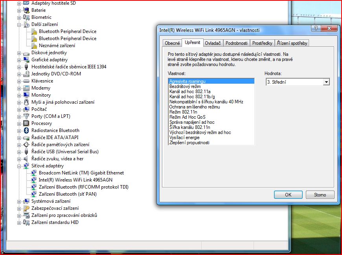Click the Neznámé zařízení warning icon

(34, 46)
